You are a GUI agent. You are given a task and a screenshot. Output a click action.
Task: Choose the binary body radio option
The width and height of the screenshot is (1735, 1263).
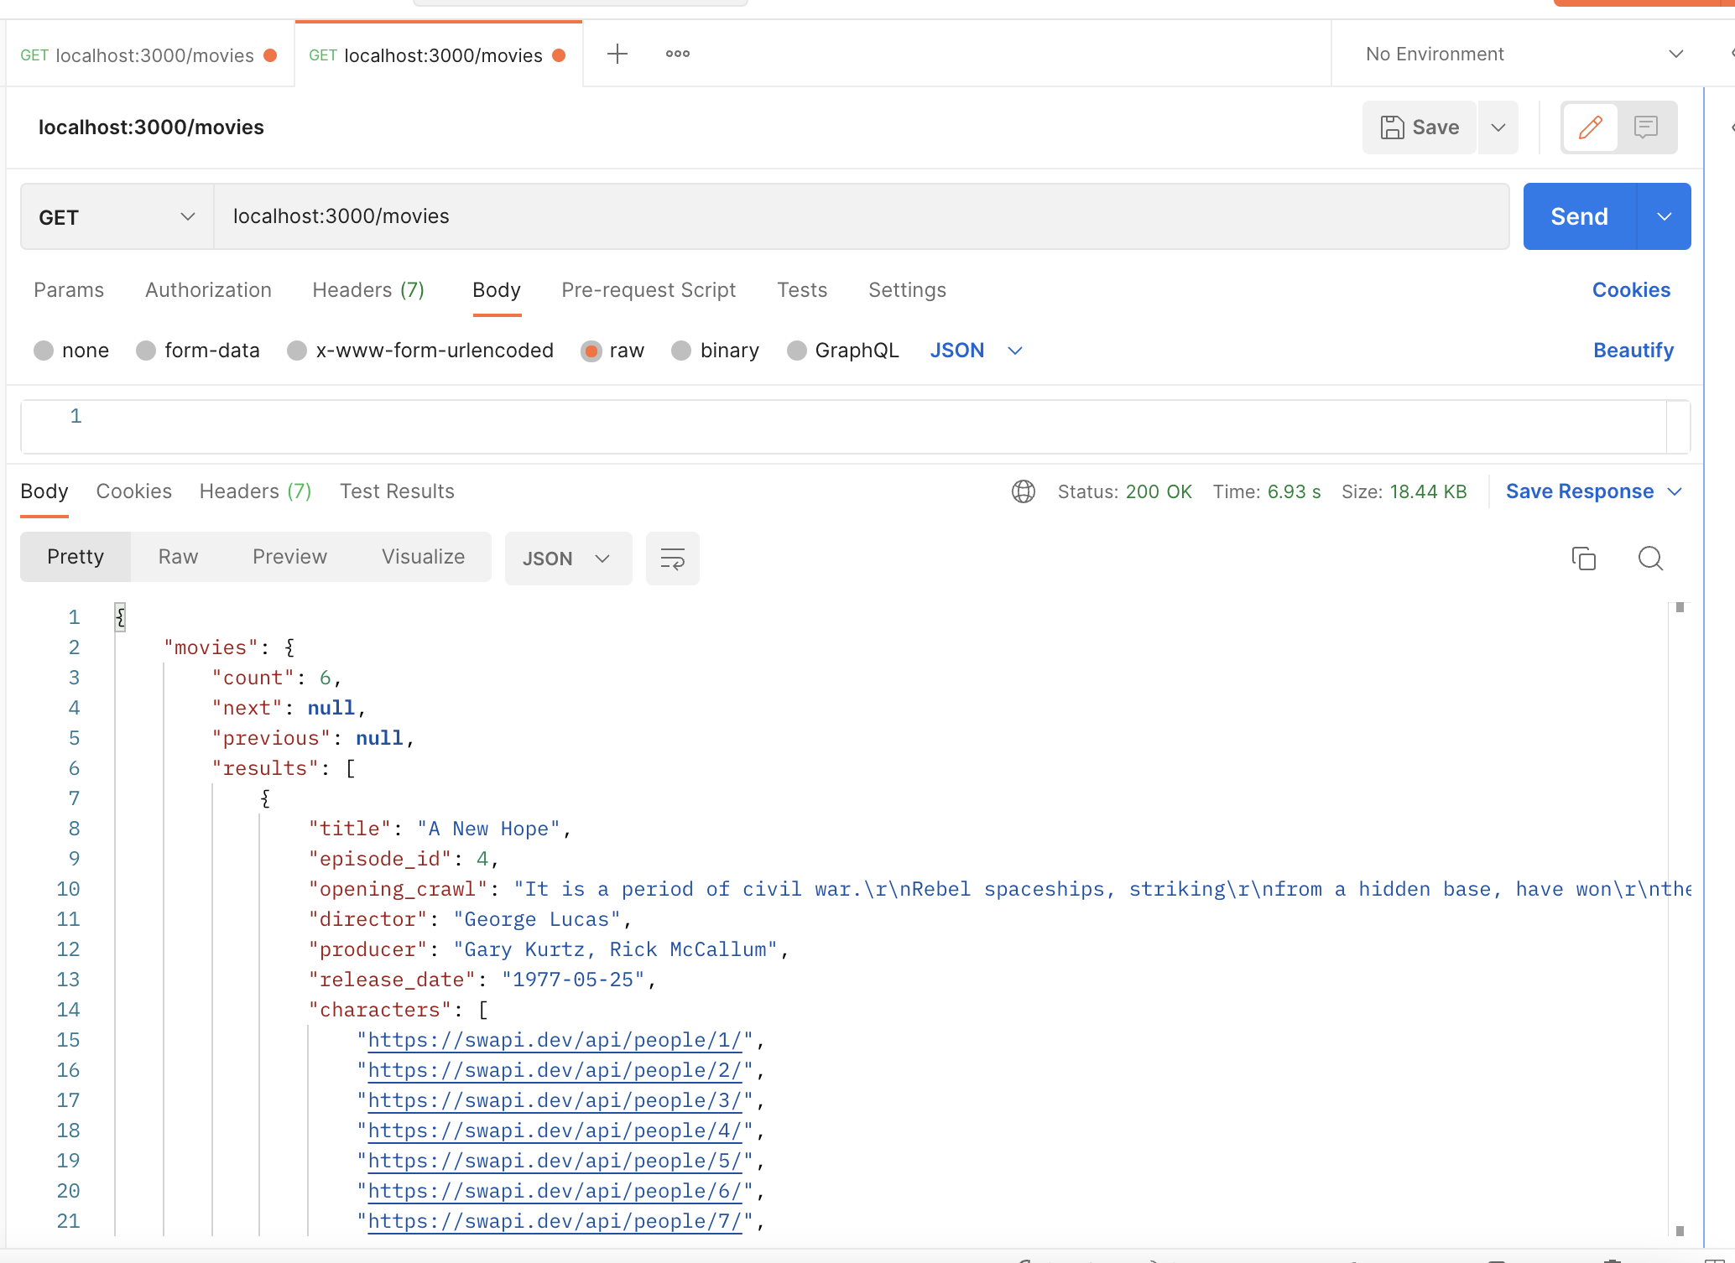(681, 351)
